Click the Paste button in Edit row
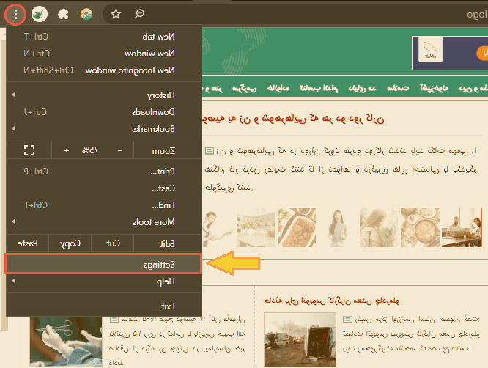The width and height of the screenshot is (488, 368). click(27, 243)
